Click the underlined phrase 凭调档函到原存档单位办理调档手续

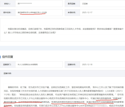pyautogui.click(x=68, y=102)
